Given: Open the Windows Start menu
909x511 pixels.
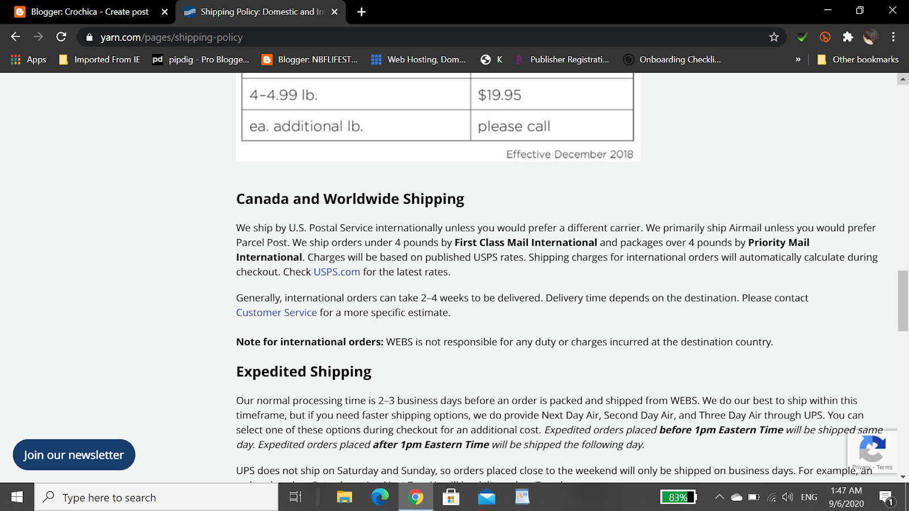Looking at the screenshot, I should click(17, 497).
